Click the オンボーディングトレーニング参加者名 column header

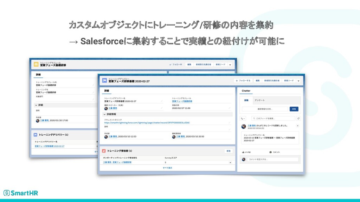(x=120, y=158)
